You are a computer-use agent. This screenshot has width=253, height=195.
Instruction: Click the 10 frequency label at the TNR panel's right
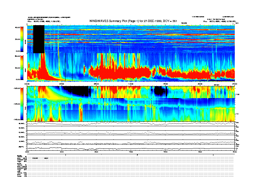[237, 114]
